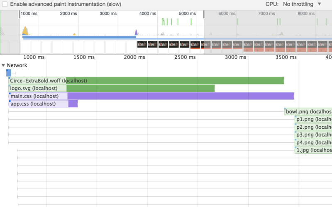Enable advanced paint instrumentation checkbox
Viewport: 332px width, 207px height.
(5, 4)
